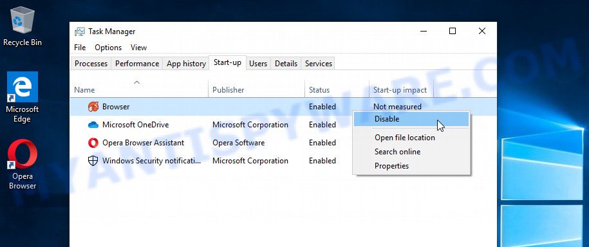The width and height of the screenshot is (589, 247).
Task: Select the Start-up tab
Action: tap(227, 62)
